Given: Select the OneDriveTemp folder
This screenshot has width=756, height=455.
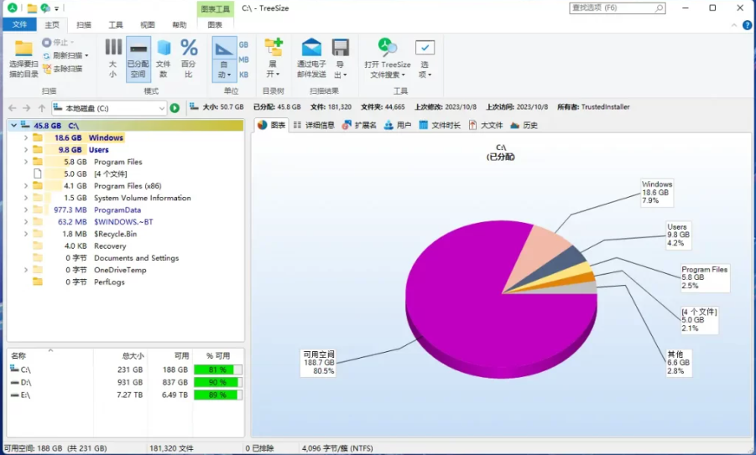Looking at the screenshot, I should coord(120,270).
